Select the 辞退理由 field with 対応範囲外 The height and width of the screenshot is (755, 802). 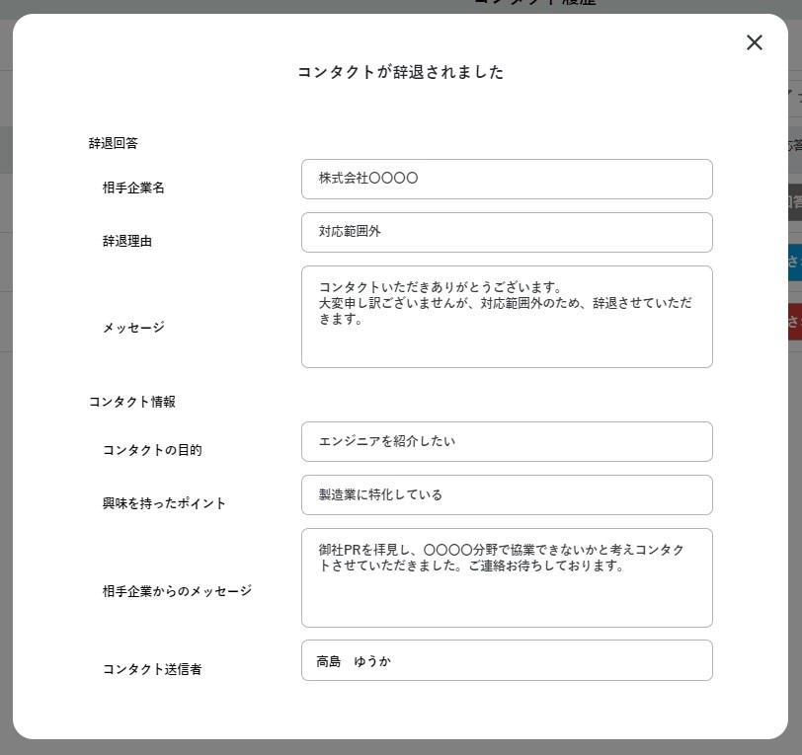tap(507, 232)
